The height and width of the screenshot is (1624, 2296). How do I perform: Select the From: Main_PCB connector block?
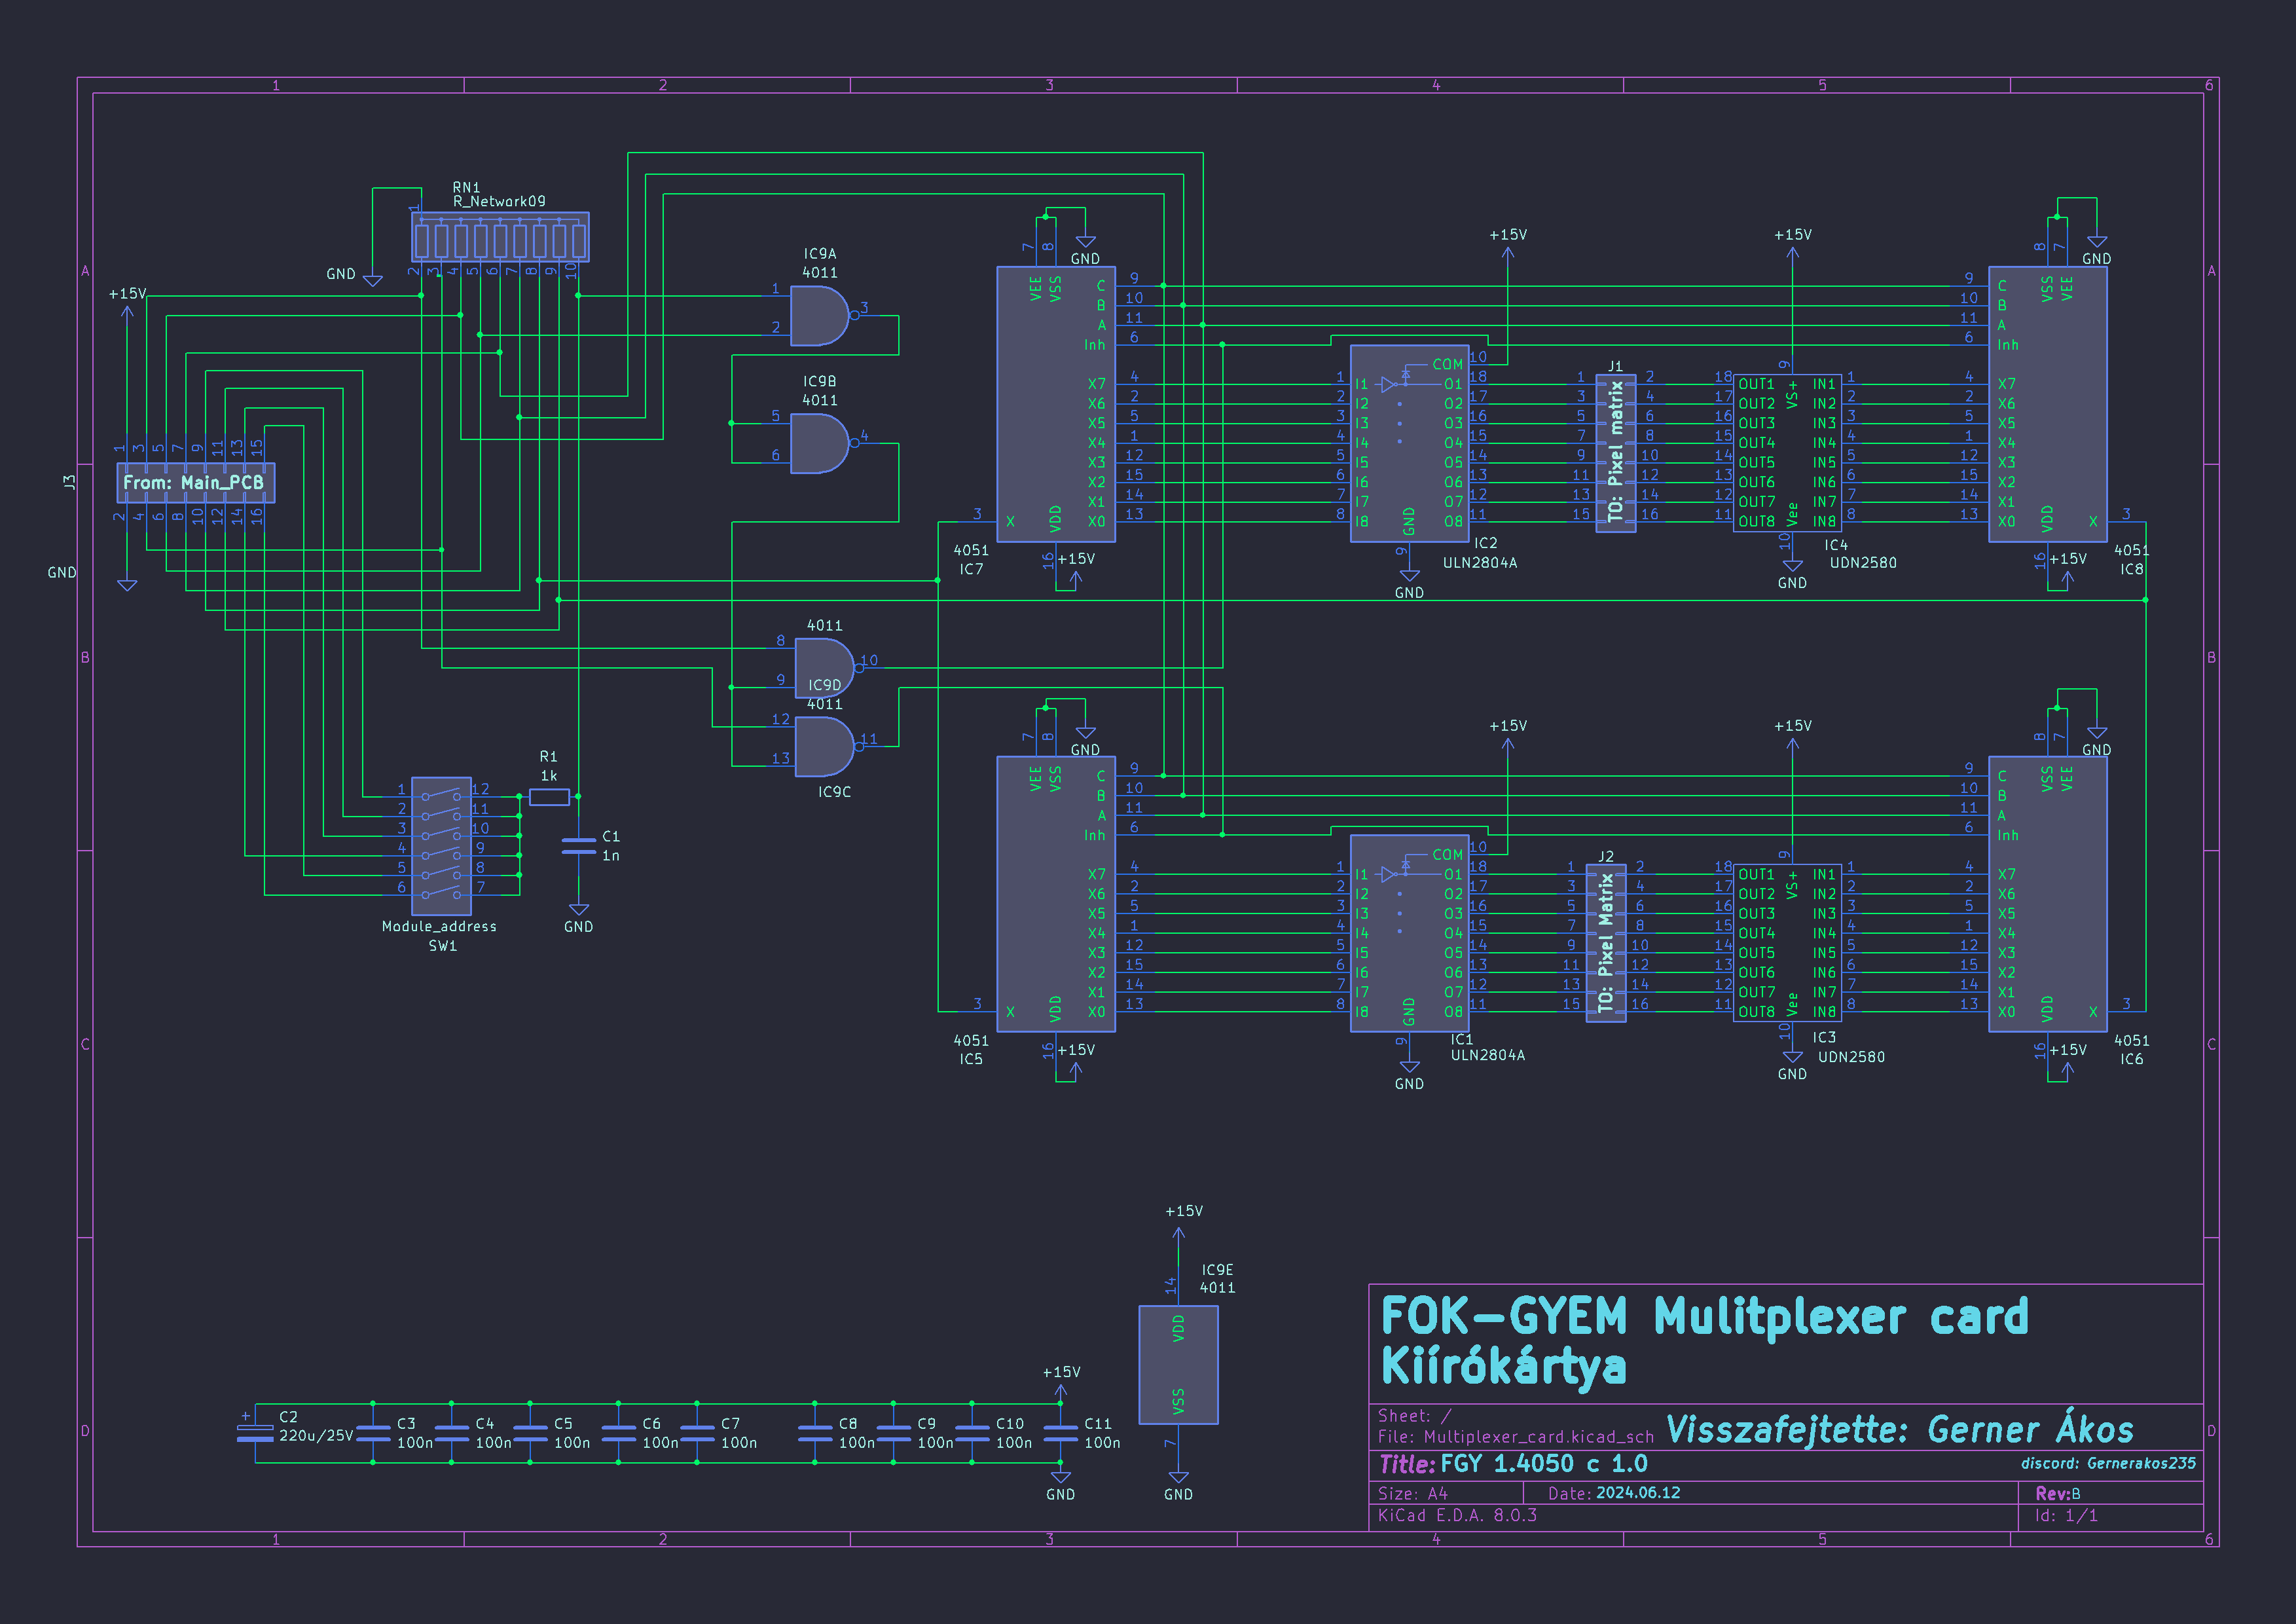point(196,482)
